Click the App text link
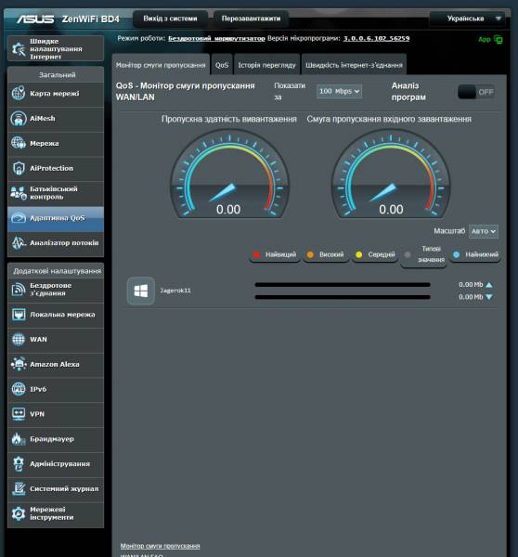 (485, 39)
